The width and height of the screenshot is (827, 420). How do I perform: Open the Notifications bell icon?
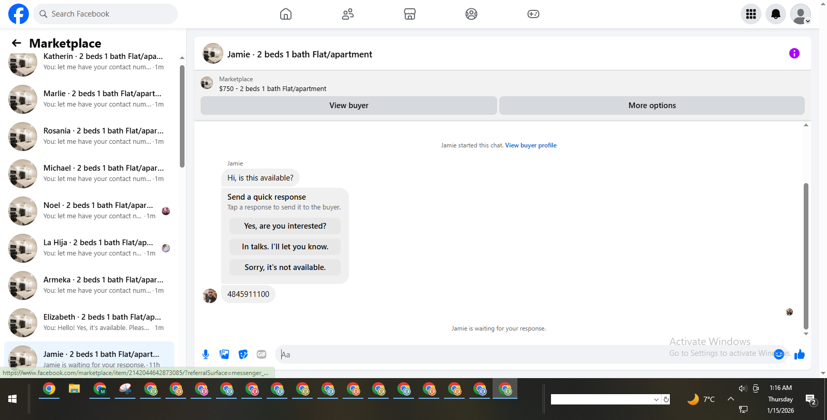776,14
